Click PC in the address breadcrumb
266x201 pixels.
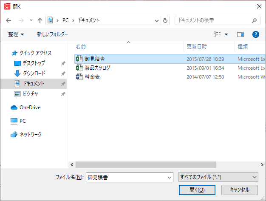(65, 20)
